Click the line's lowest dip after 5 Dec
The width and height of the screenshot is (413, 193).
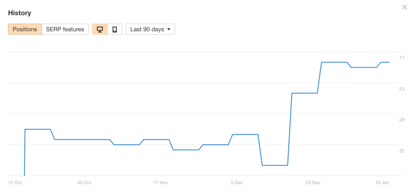coord(275,165)
